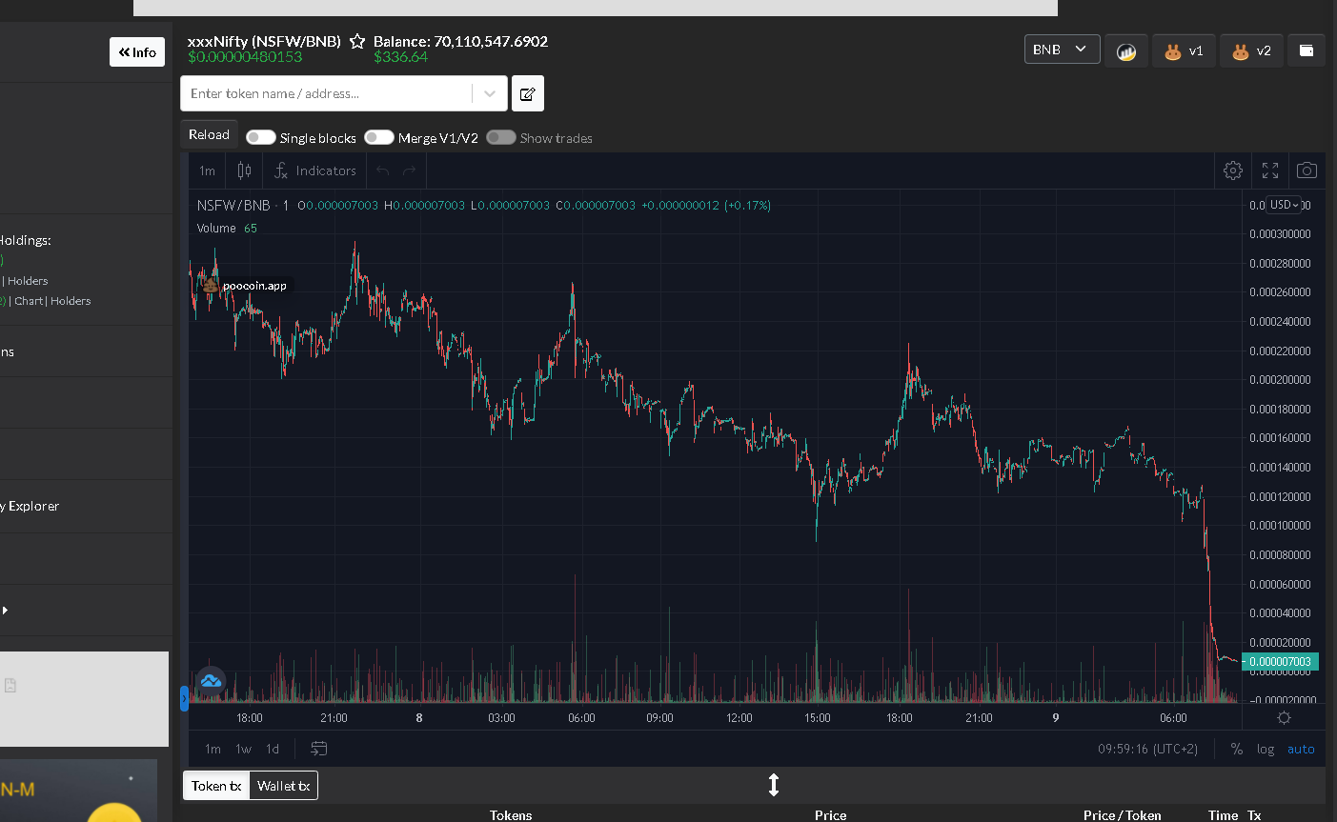
Task: Enter fullscreen chart mode
Action: point(1270,170)
